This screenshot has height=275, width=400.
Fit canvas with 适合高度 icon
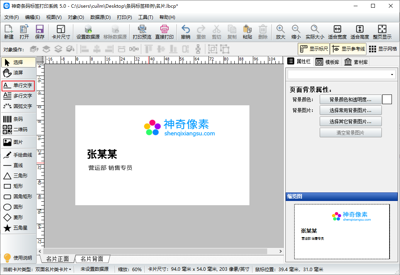[360, 32]
